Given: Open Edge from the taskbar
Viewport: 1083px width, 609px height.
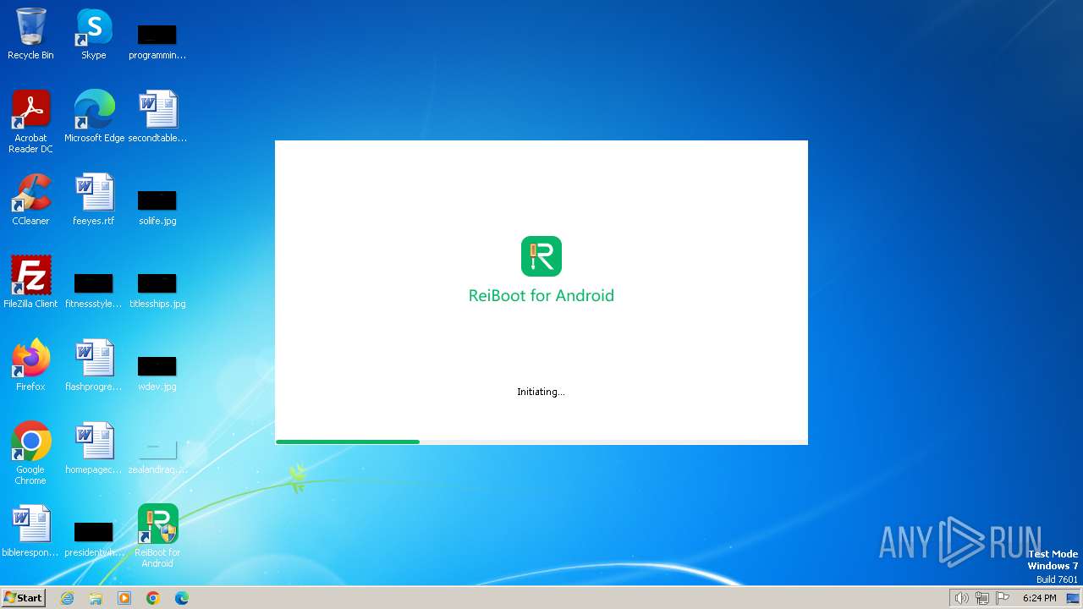Looking at the screenshot, I should pos(182,598).
